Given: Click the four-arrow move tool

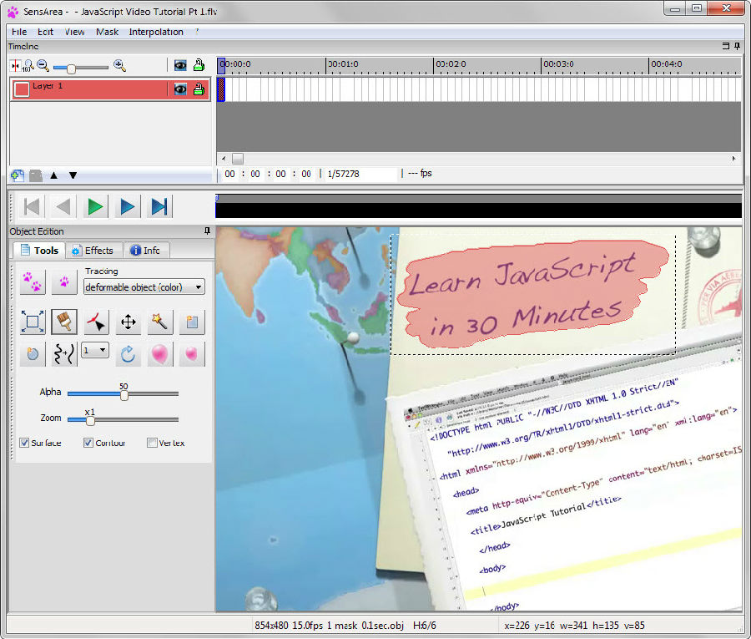Looking at the screenshot, I should (129, 322).
